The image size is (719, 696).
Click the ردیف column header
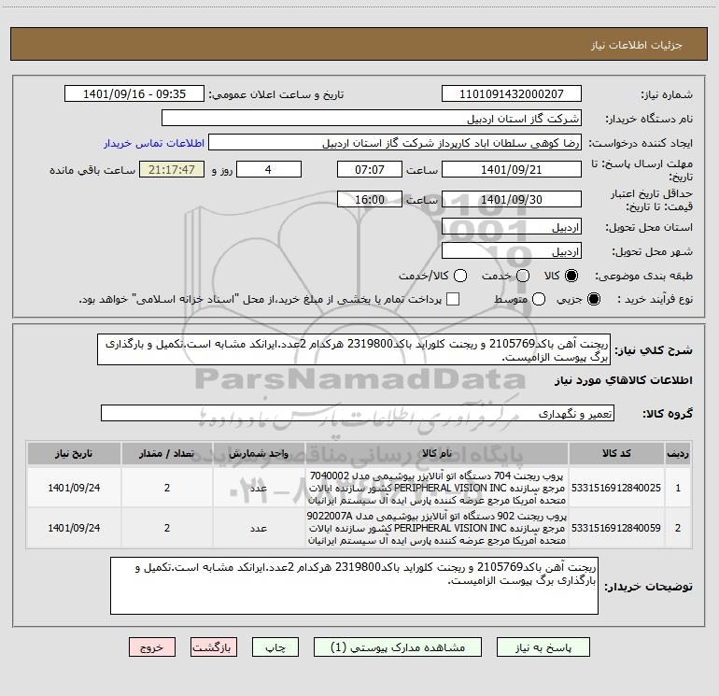678,454
